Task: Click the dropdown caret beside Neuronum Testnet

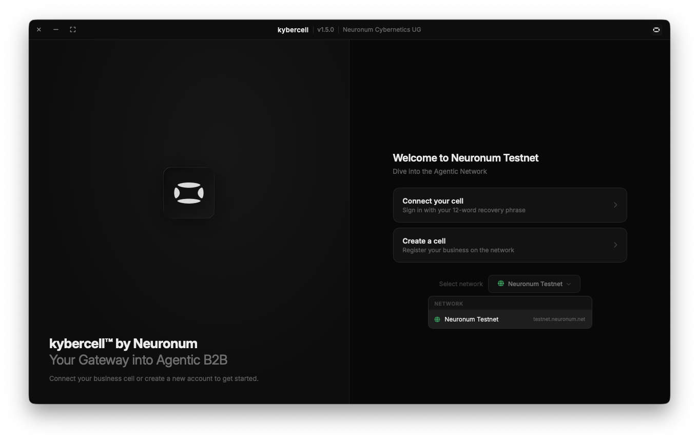Action: coord(568,284)
